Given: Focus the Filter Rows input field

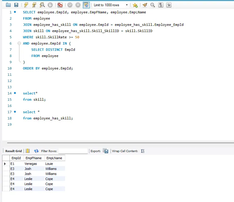Looking at the screenshot, I should pos(73,151).
